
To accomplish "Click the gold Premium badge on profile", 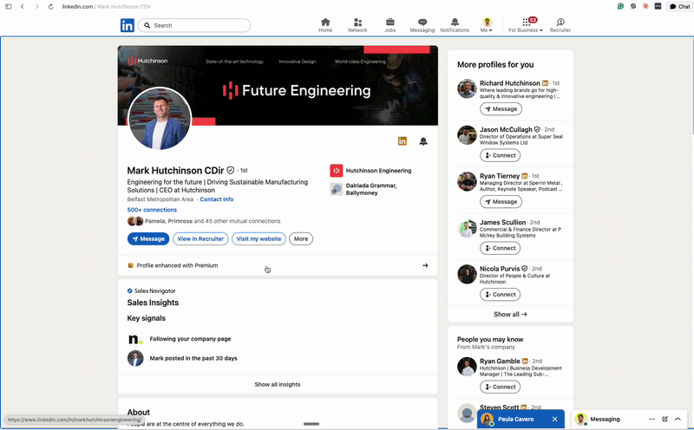I will click(x=402, y=141).
